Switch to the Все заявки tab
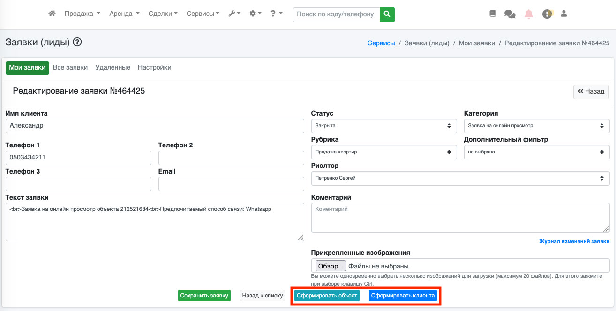The width and height of the screenshot is (616, 311). [70, 67]
